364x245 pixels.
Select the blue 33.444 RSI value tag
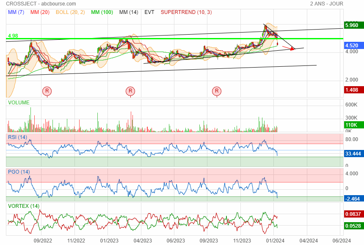(354, 154)
